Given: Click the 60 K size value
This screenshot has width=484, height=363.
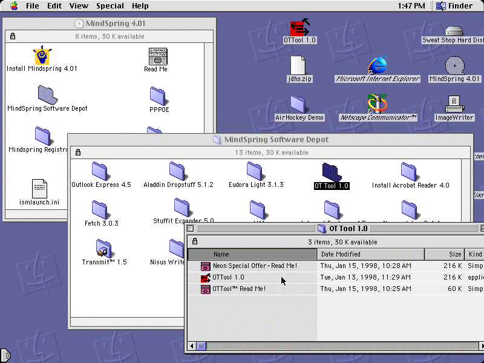Looking at the screenshot, I should pyautogui.click(x=454, y=289).
